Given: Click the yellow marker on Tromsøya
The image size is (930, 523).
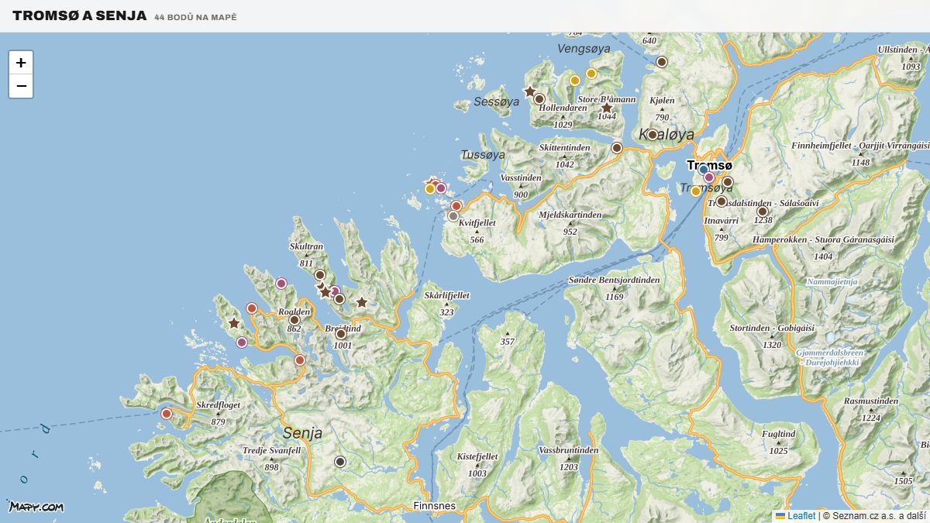Looking at the screenshot, I should point(696,191).
